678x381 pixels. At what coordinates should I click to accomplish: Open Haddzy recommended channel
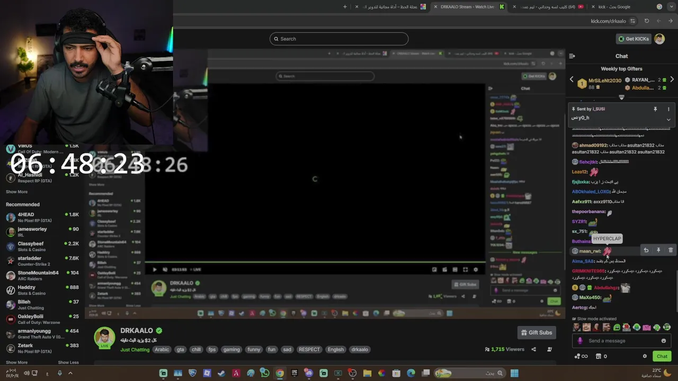click(x=42, y=289)
